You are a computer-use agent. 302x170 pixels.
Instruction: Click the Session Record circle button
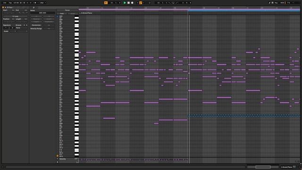pos(150,3)
